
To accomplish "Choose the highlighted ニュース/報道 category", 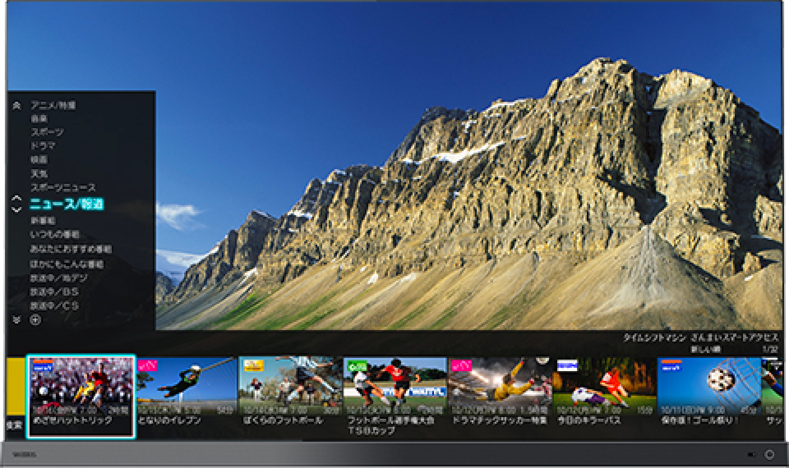I will [x=67, y=204].
